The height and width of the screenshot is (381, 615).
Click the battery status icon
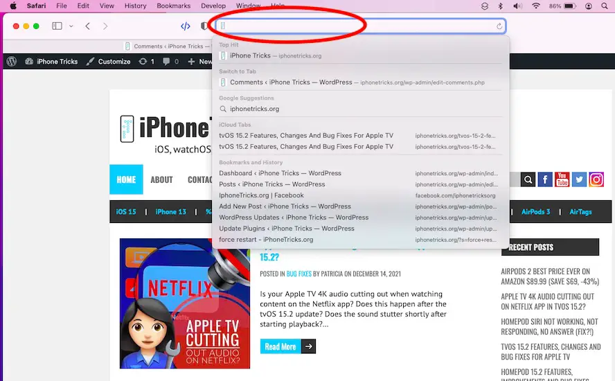[569, 6]
